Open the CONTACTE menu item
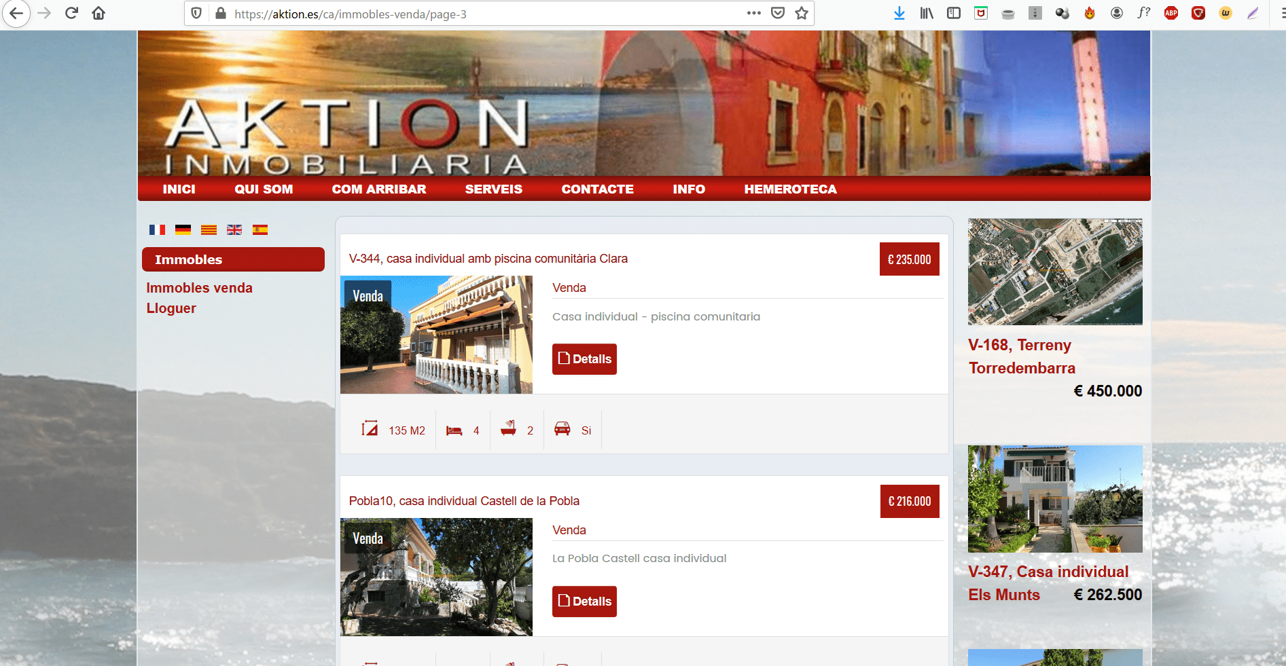The height and width of the screenshot is (666, 1286). pos(598,189)
